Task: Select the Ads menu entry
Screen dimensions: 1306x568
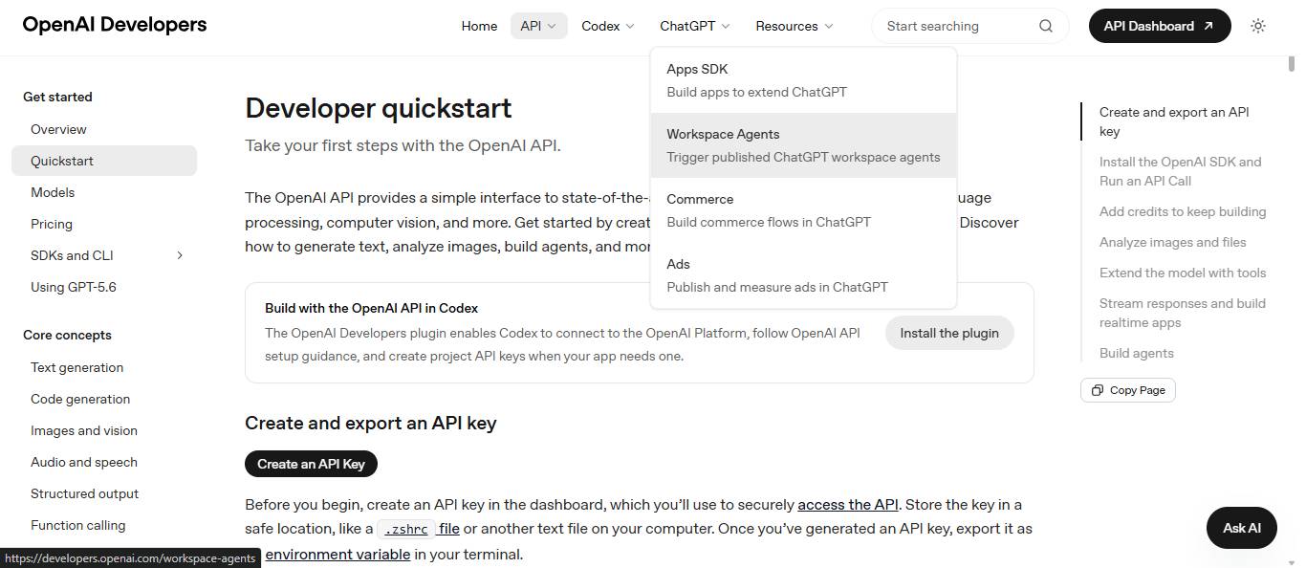Action: pos(803,275)
